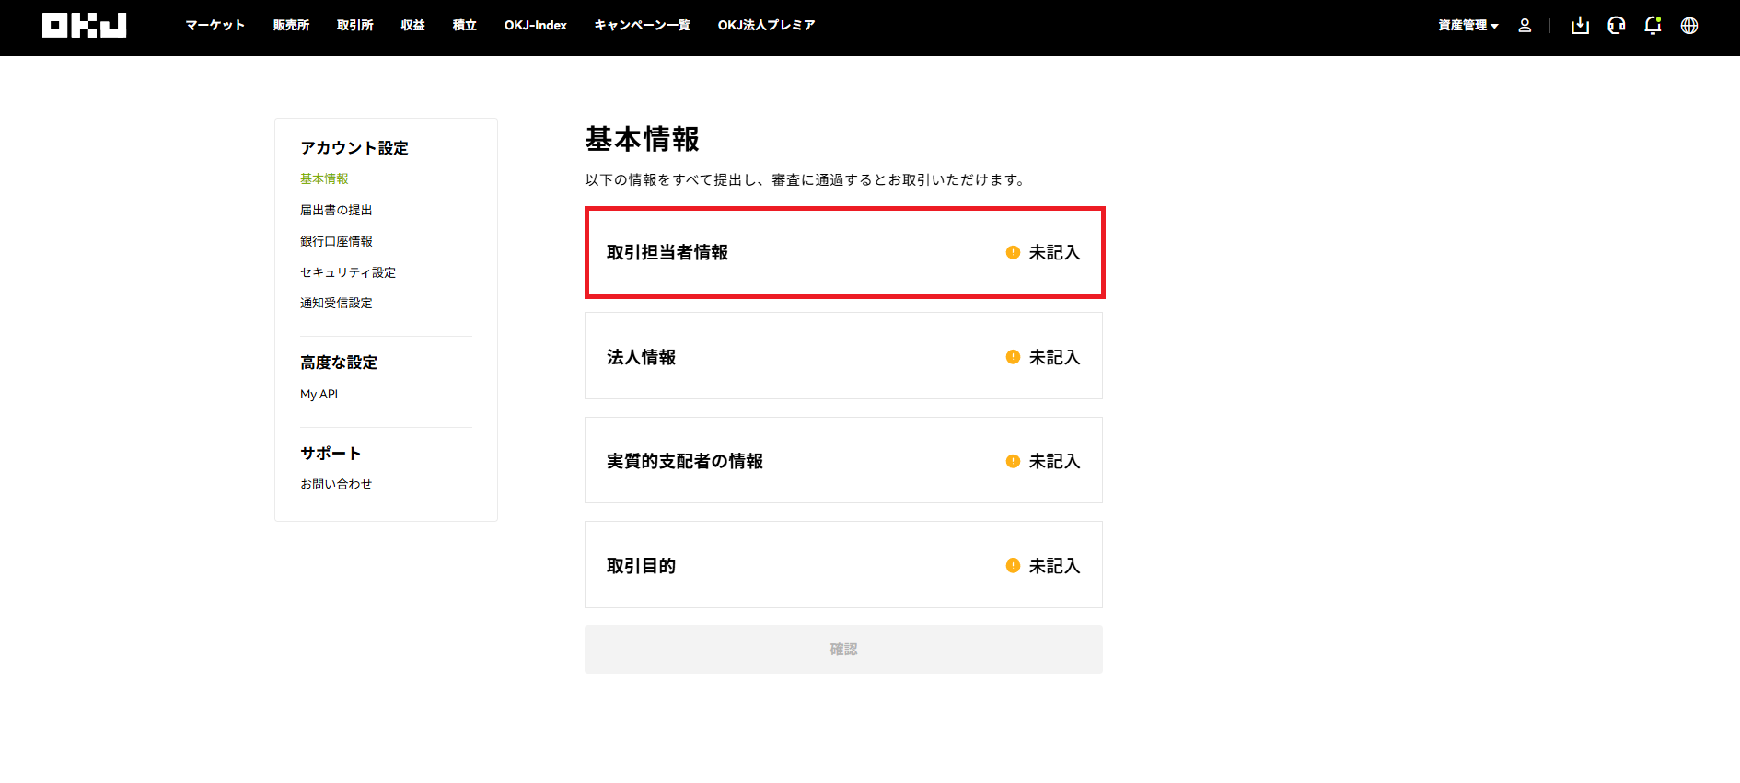Open OKJ法人プレミア menu item
1740x783 pixels.
coord(767,26)
